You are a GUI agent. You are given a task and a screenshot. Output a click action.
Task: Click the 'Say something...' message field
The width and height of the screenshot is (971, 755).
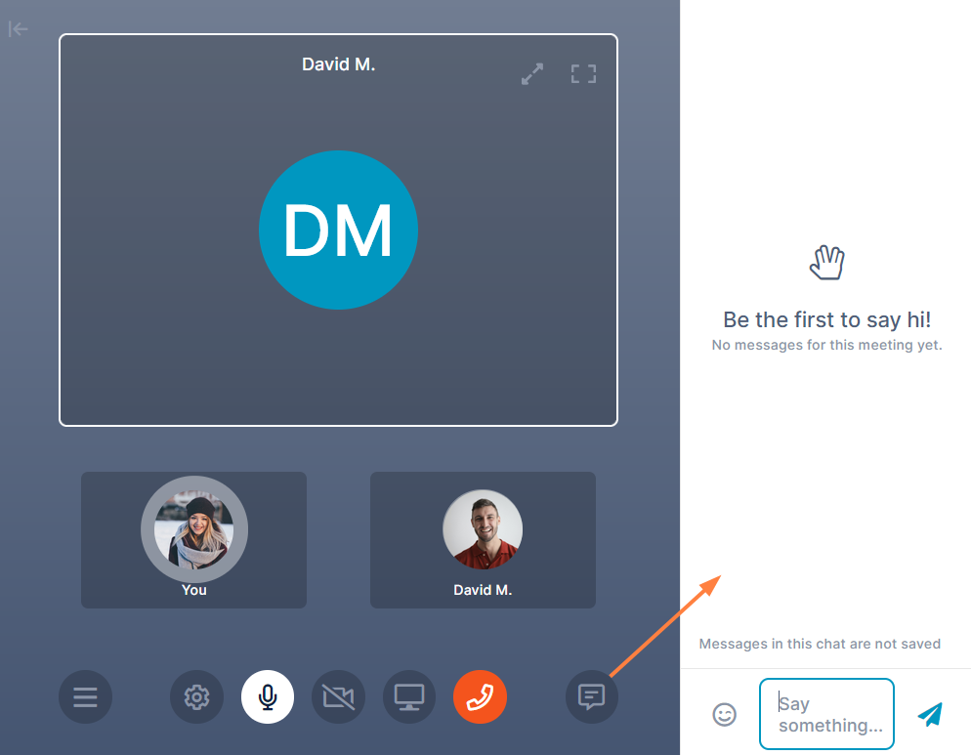(x=826, y=714)
